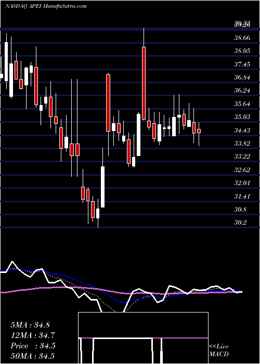Select the 35.03 price axis label
Screen dimensions: 260x364
click(242, 117)
